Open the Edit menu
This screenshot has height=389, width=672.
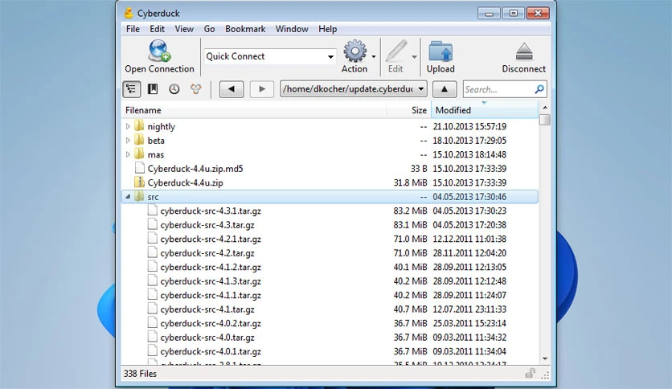click(157, 29)
